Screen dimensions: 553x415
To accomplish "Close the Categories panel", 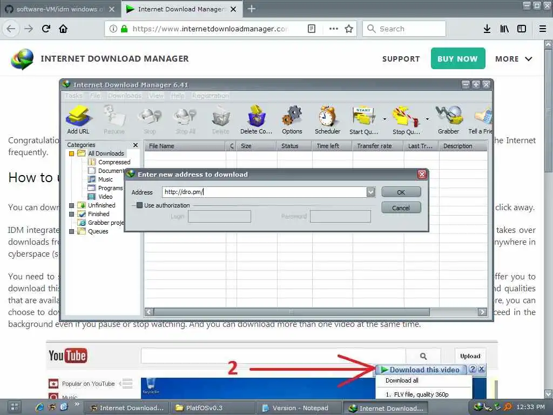I will (x=136, y=145).
